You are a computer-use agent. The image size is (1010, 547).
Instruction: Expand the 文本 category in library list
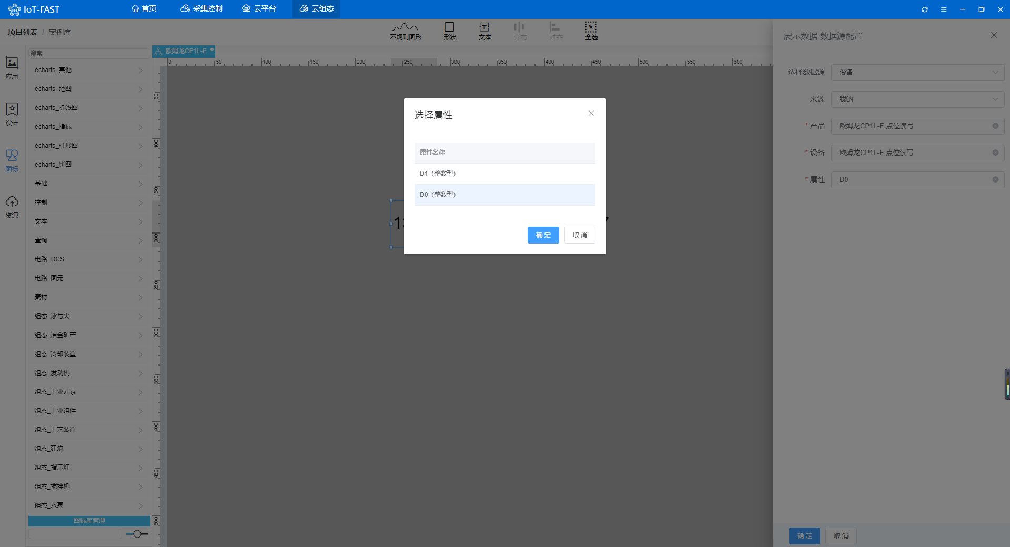(88, 221)
